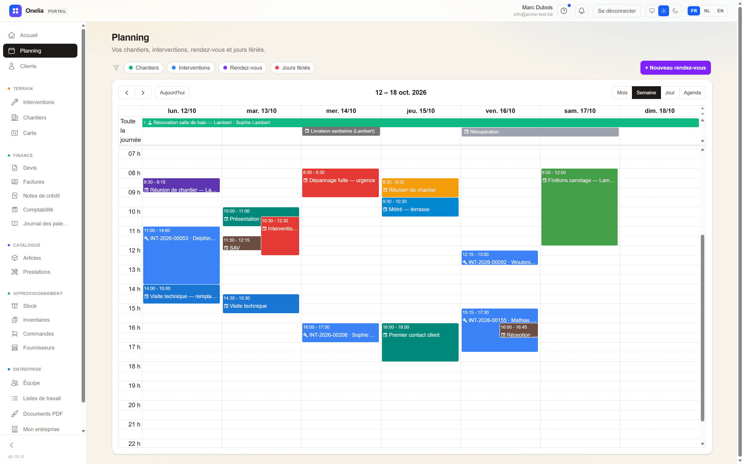
Task: Select system display theme monitor icon
Action: pyautogui.click(x=652, y=11)
